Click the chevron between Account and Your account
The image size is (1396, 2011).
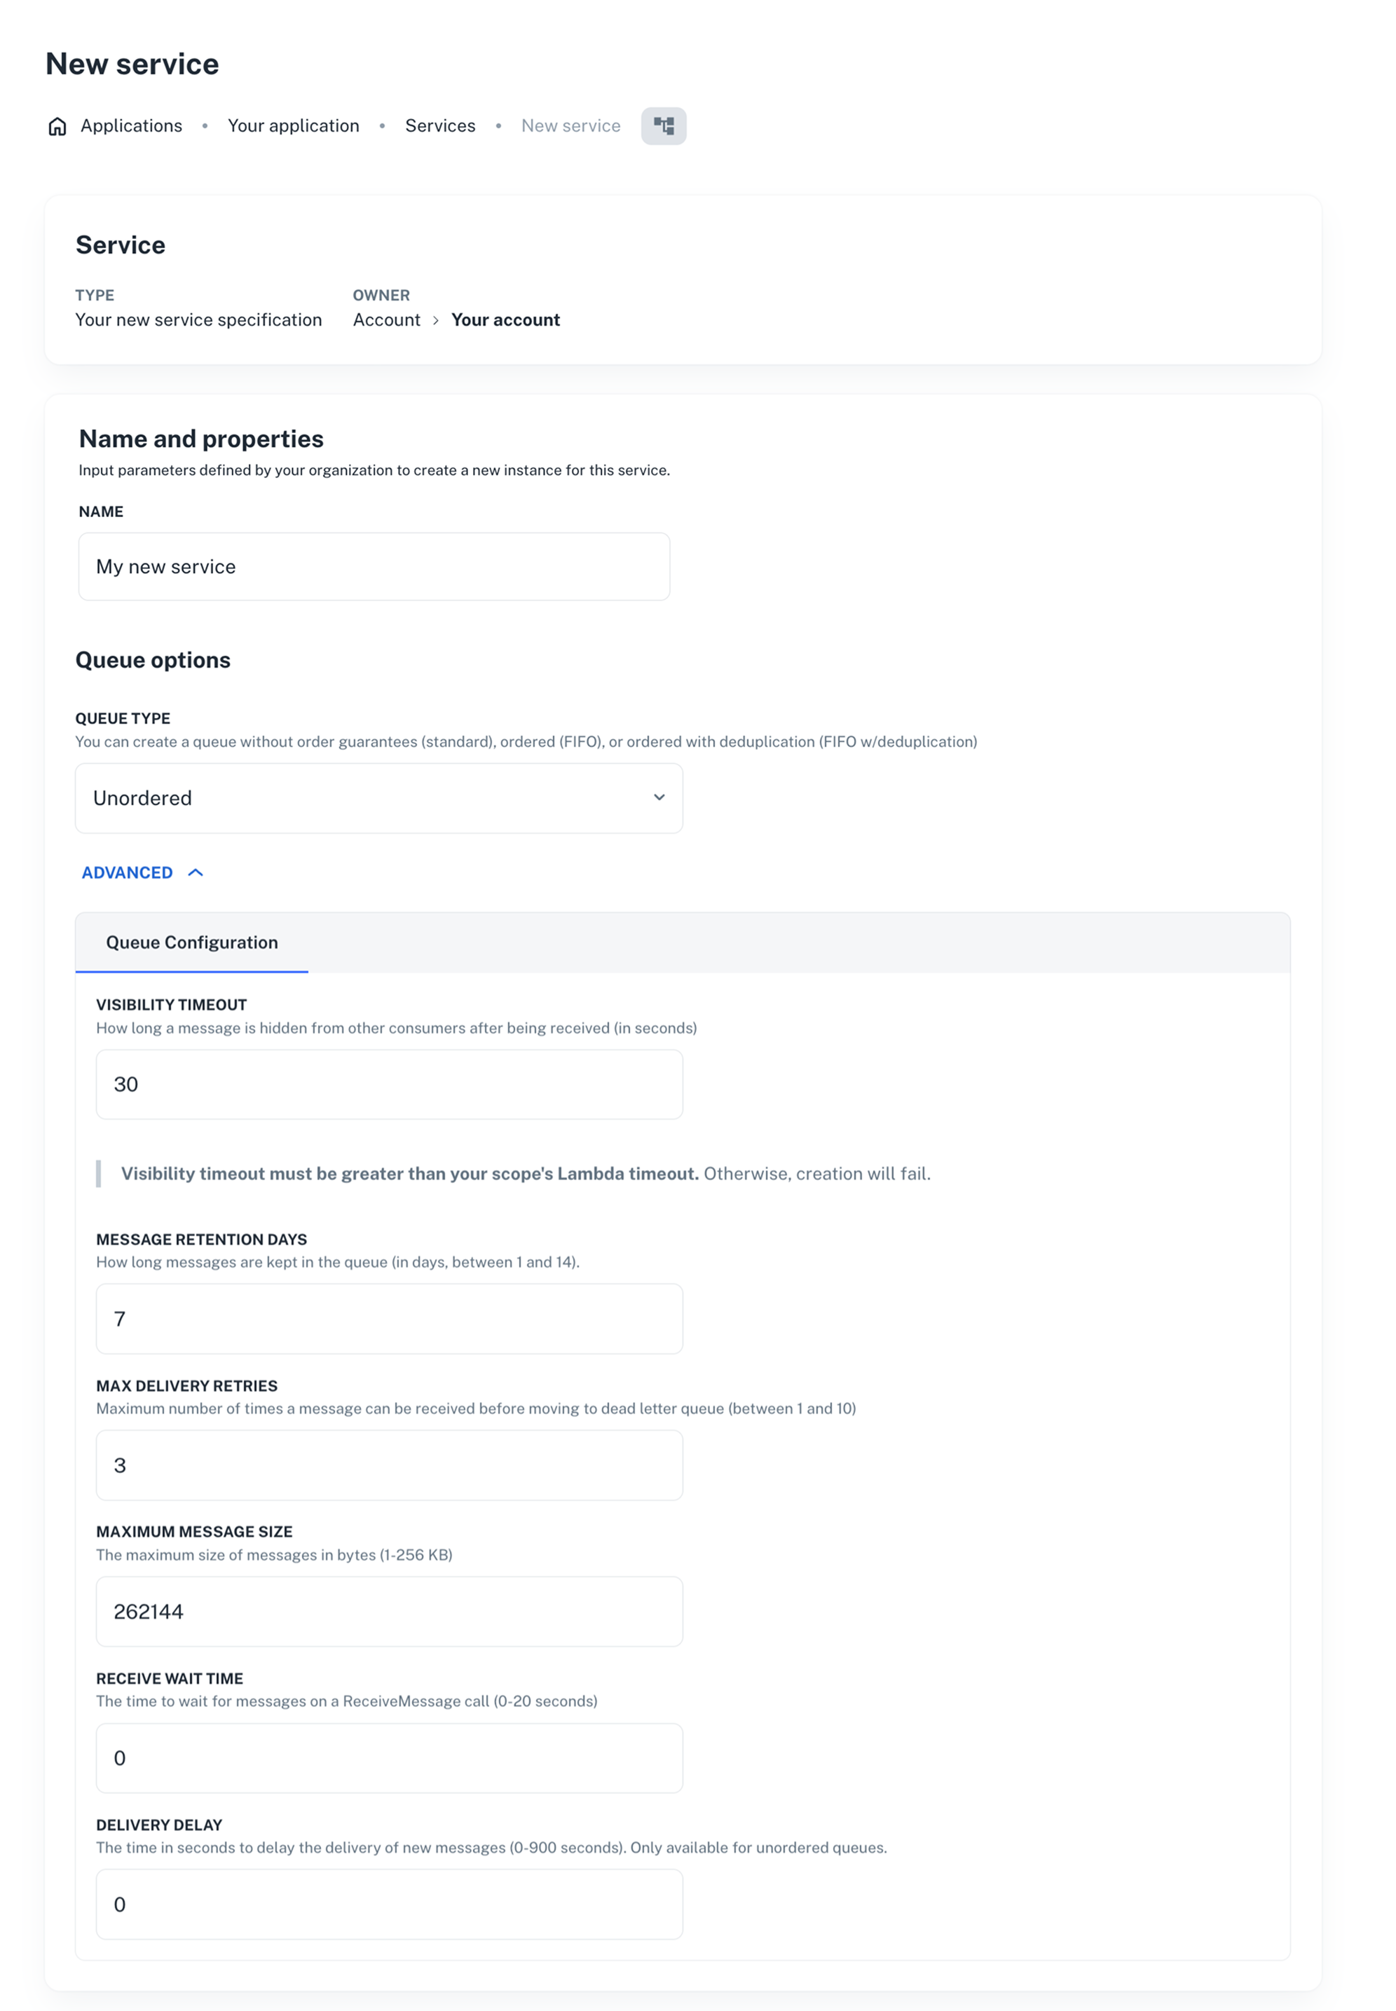[436, 321]
